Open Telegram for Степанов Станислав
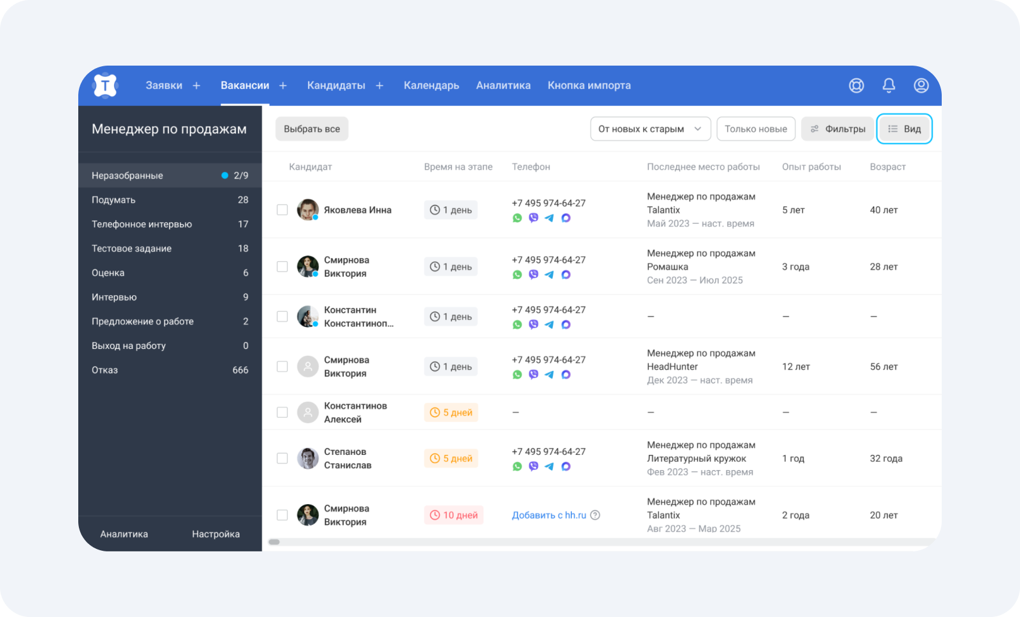Viewport: 1020px width, 617px height. (549, 466)
